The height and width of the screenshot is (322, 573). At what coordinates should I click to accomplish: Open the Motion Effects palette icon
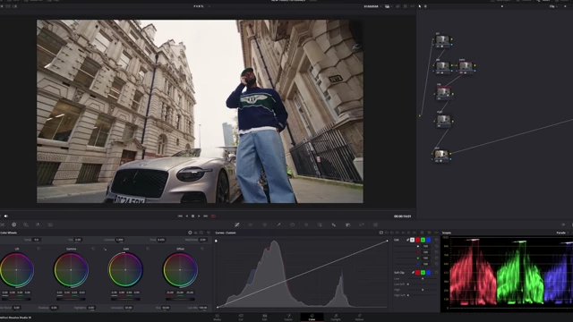tap(50, 225)
